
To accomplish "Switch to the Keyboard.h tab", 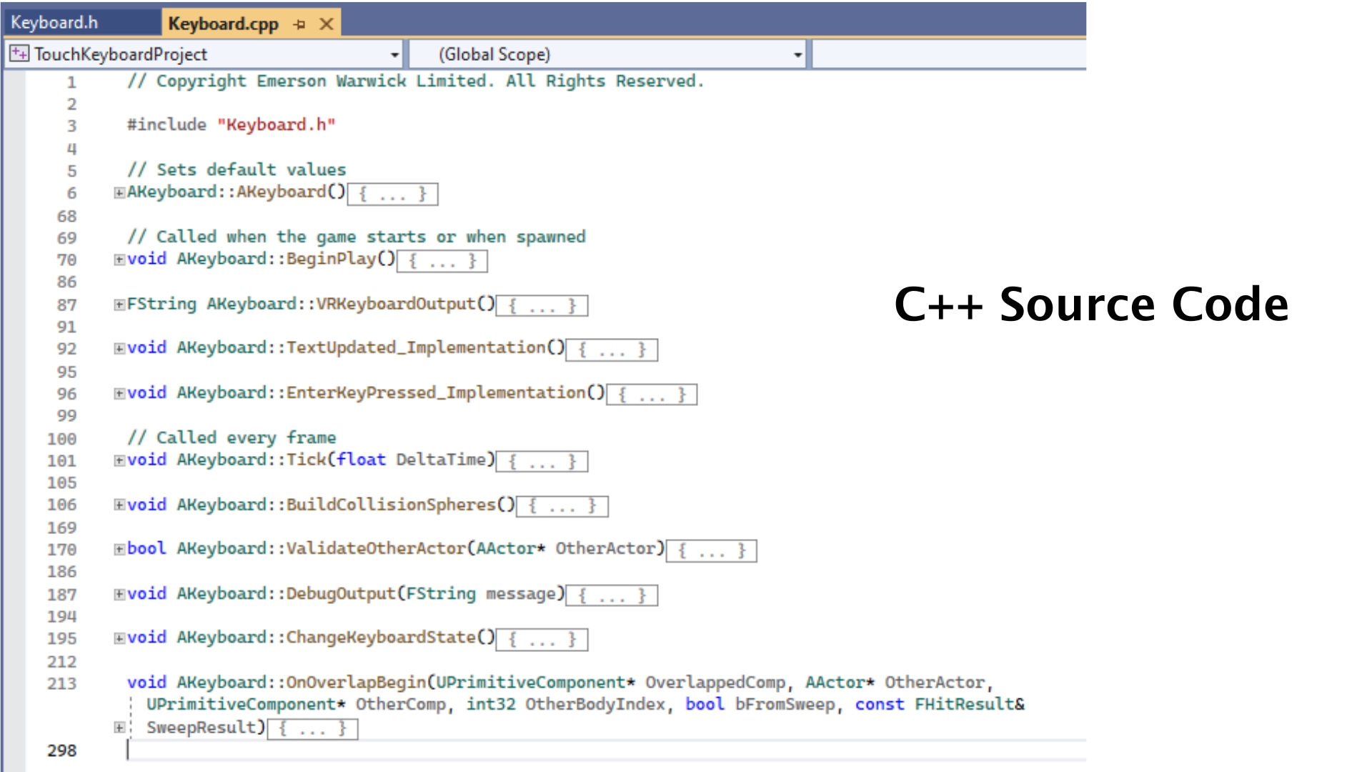I will click(x=54, y=23).
